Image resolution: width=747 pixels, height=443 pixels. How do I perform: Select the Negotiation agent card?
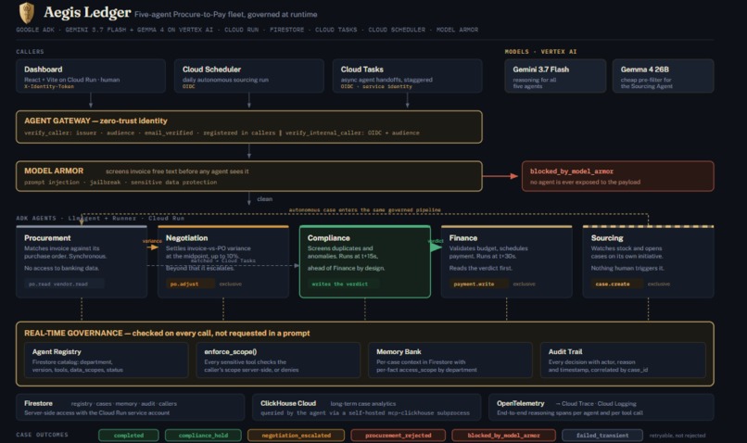pos(223,262)
